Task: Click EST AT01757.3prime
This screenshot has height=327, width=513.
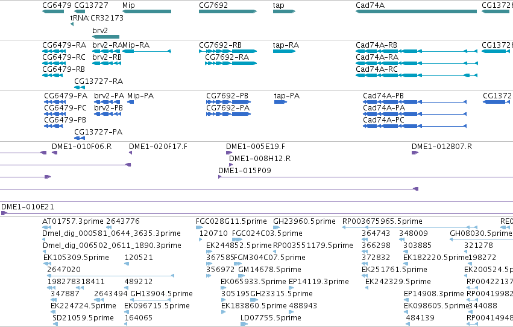Action: pos(73,221)
